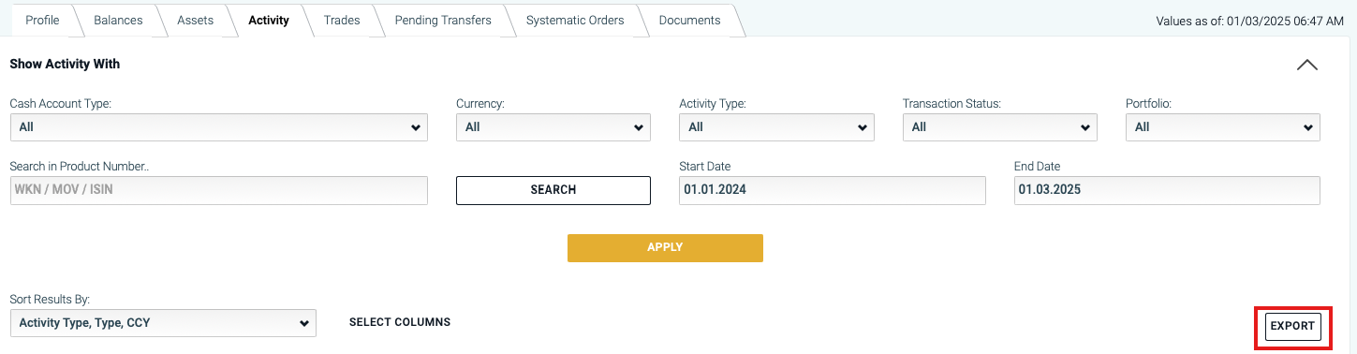Switch to the Balances tab
The image size is (1357, 354).
[118, 20]
